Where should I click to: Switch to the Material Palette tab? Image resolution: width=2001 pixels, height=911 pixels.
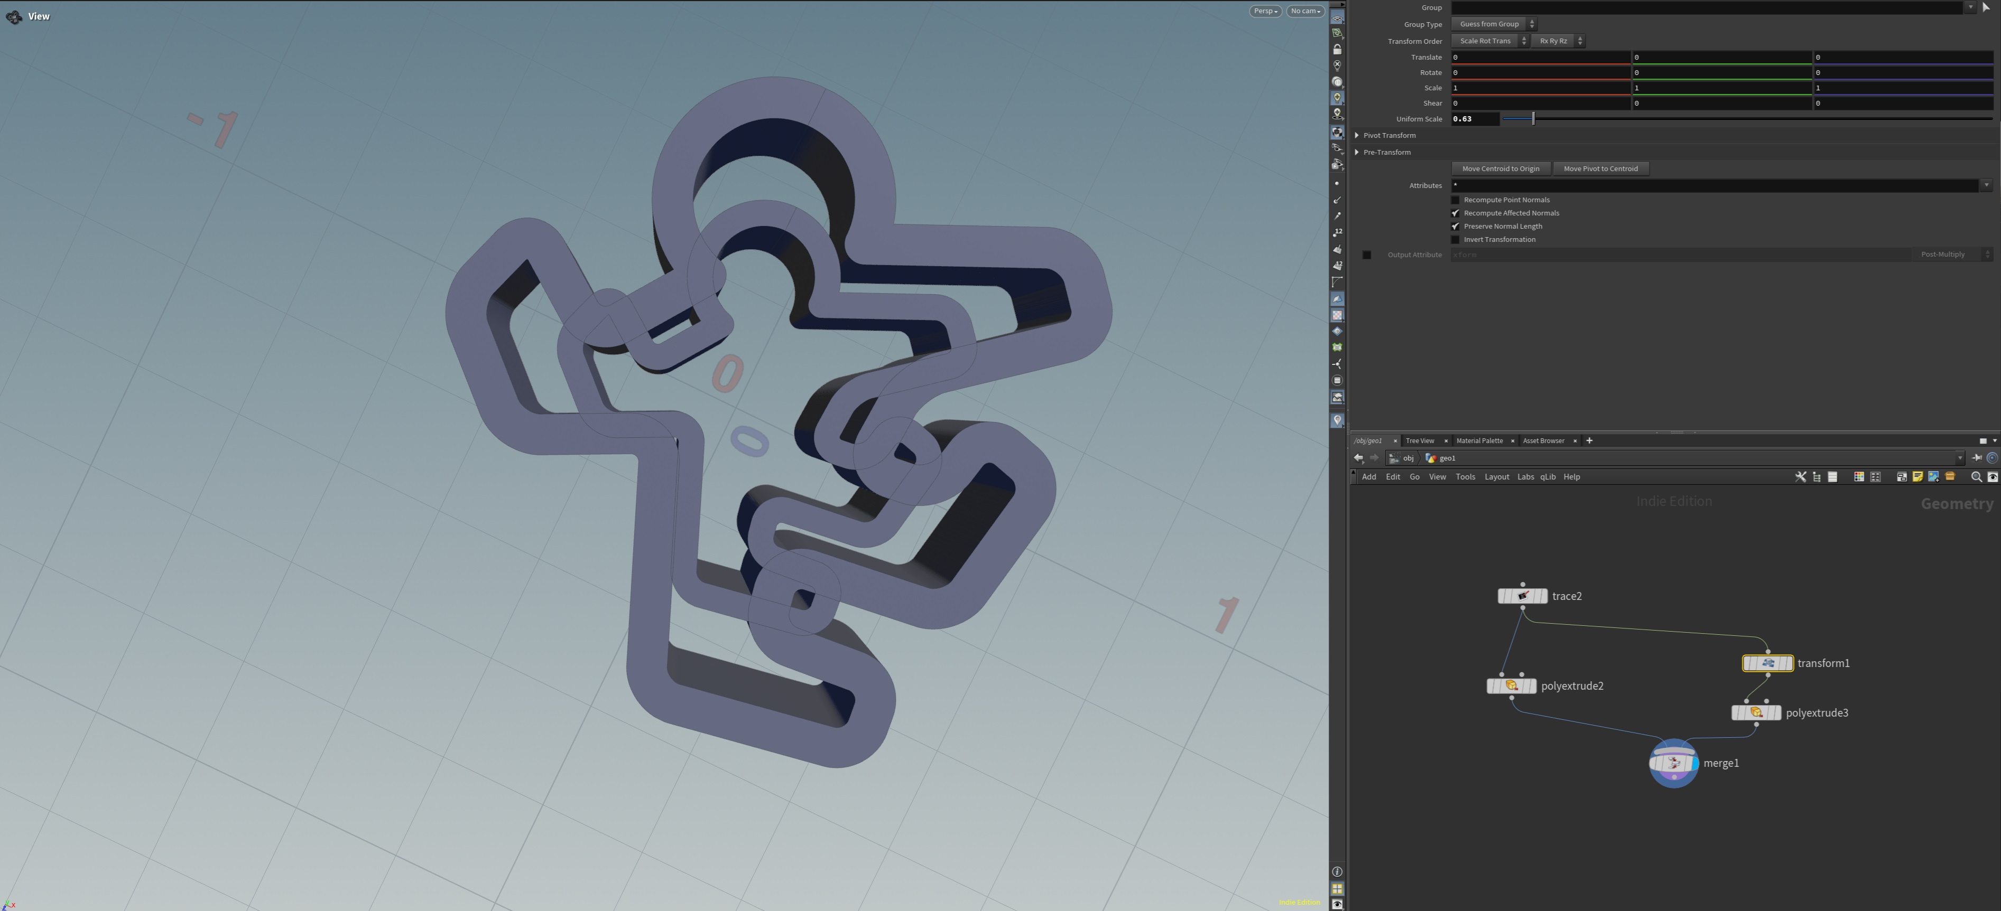(x=1479, y=440)
